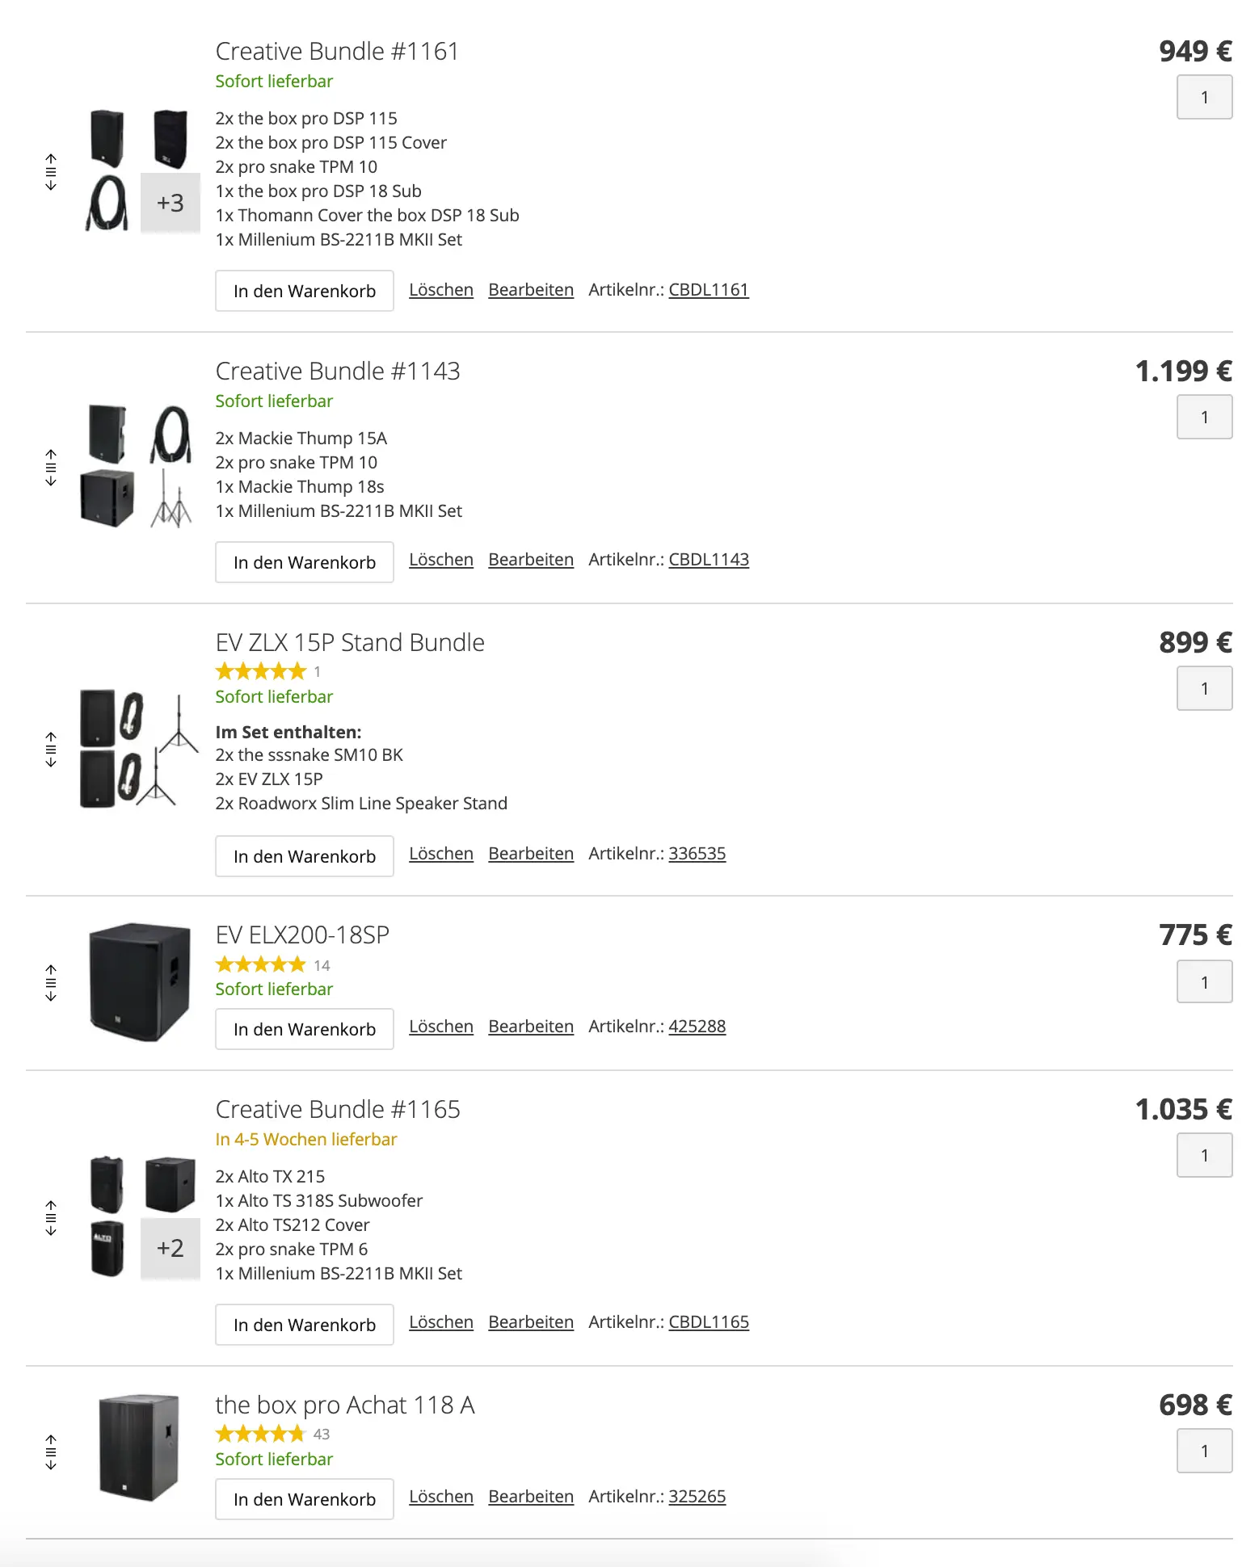This screenshot has width=1259, height=1567.
Task: Open article number CBDL1165 link
Action: point(708,1322)
